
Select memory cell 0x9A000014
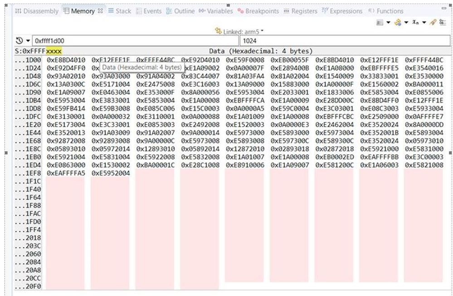tap(200, 133)
